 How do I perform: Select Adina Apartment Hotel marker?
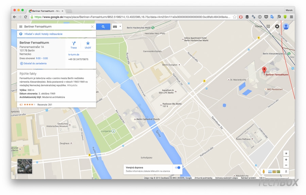click(x=183, y=39)
